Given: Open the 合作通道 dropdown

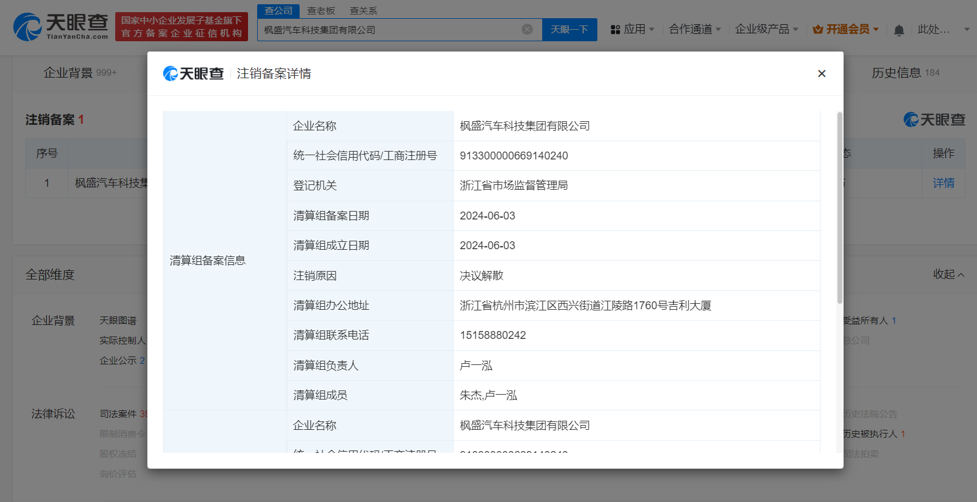Looking at the screenshot, I should (x=694, y=29).
